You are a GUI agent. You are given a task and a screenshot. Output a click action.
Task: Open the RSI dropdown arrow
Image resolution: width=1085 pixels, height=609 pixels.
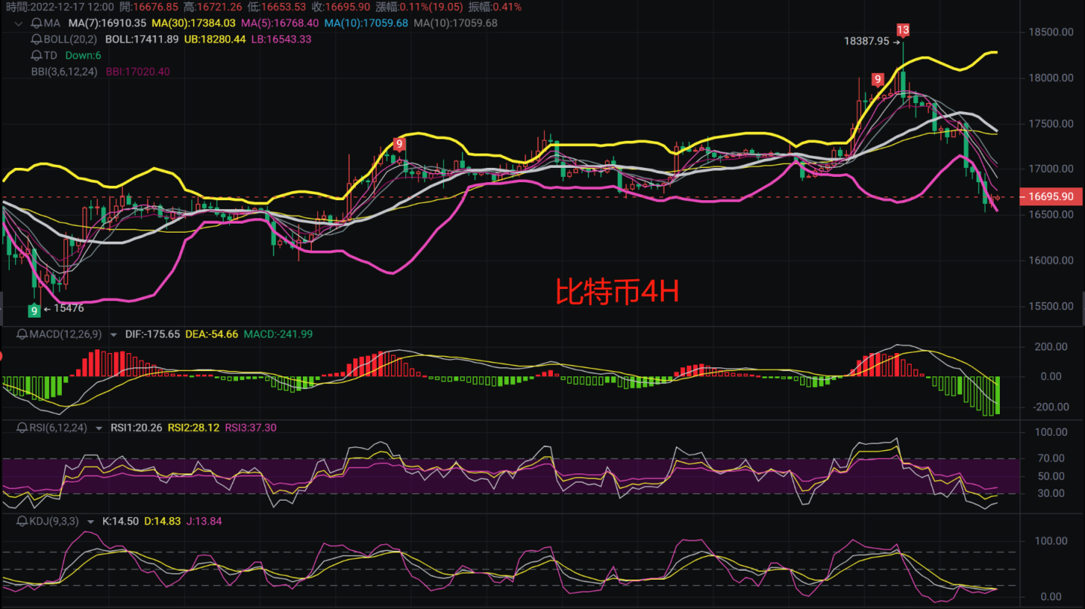[99, 428]
